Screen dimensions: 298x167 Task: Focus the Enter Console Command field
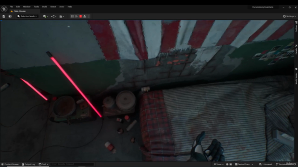coord(72,164)
